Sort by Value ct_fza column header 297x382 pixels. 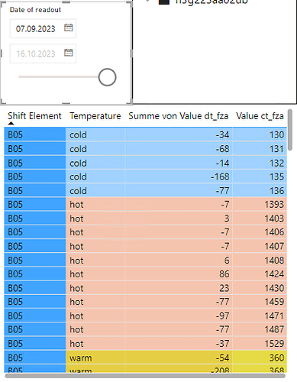pyautogui.click(x=260, y=116)
